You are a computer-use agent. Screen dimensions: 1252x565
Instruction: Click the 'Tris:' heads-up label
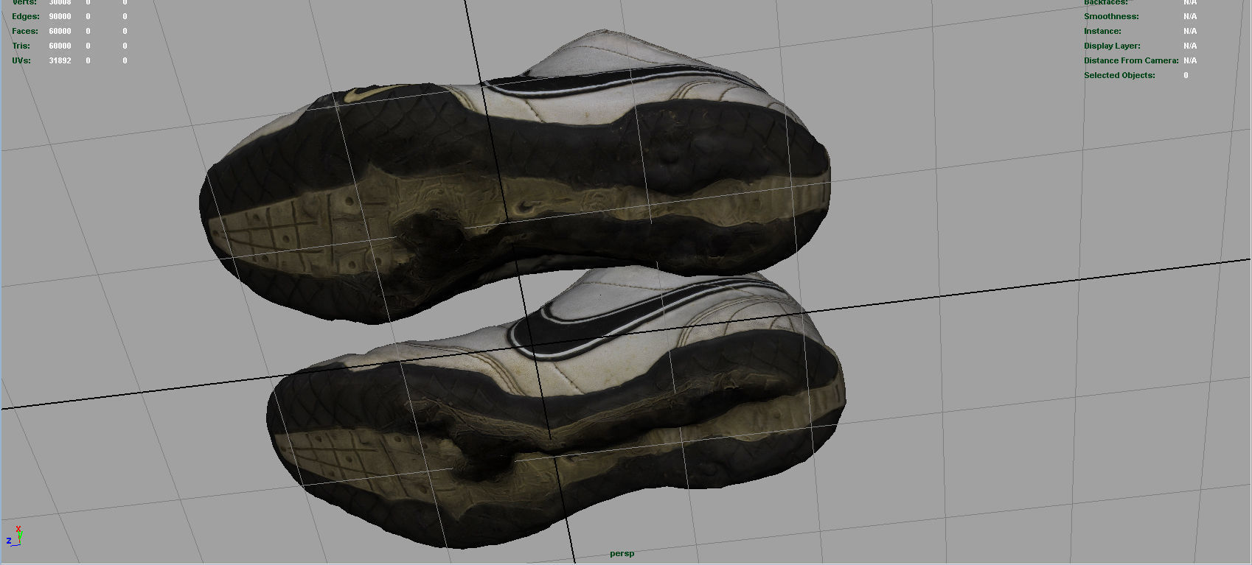20,46
